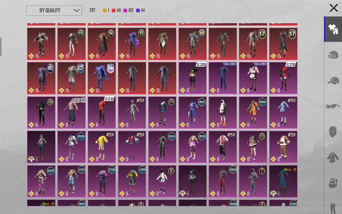Screen dimensions: 342x214
Task: Select the silver armor outfit with badge 12
Action: tap(193, 44)
